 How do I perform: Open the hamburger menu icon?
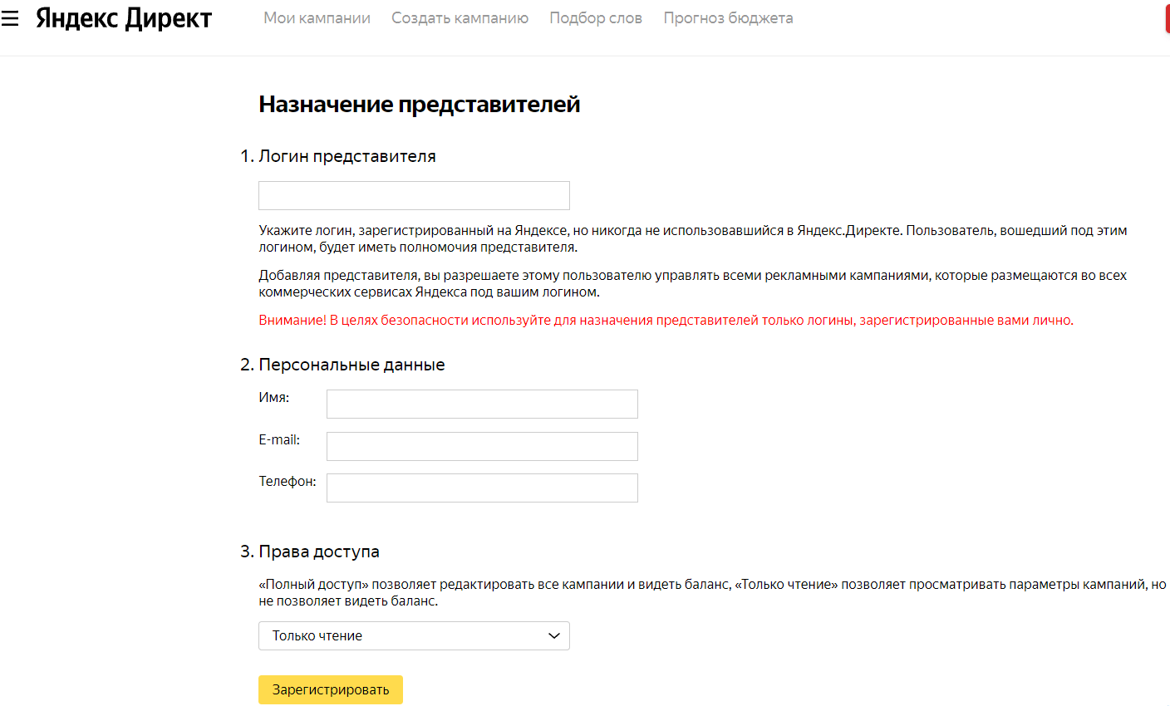[x=10, y=18]
